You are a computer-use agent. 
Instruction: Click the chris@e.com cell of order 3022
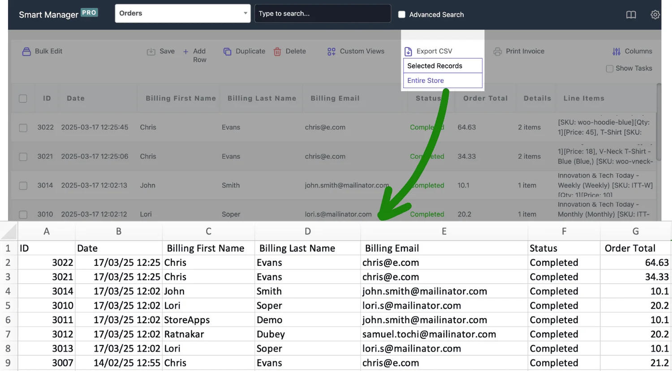point(325,128)
